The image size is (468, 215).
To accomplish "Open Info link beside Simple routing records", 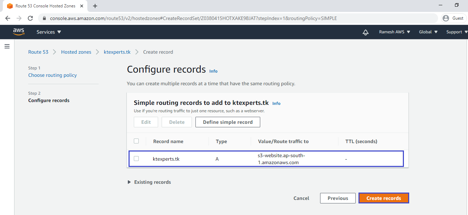I will click(x=276, y=103).
